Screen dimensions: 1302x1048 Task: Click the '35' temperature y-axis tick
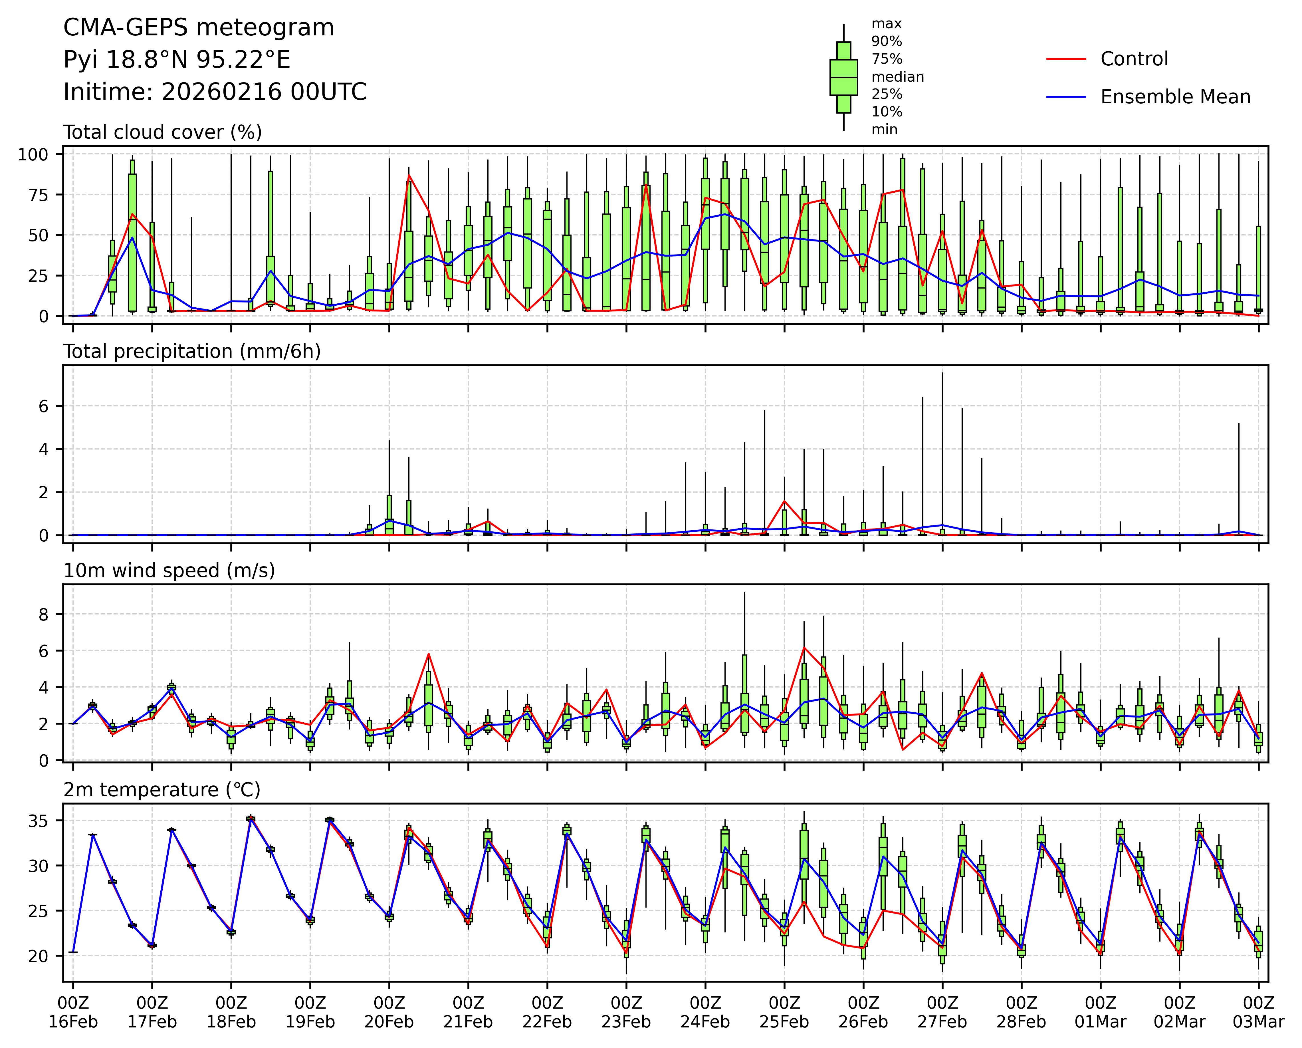click(39, 821)
